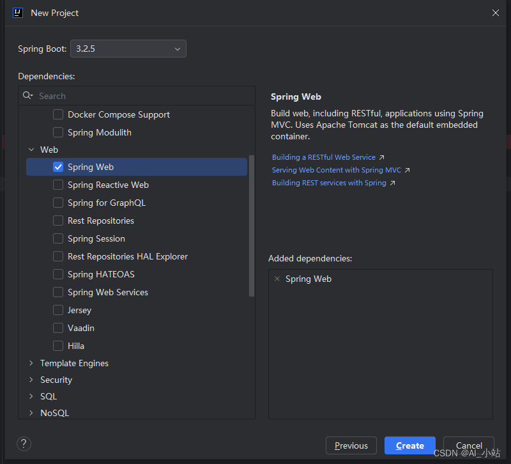This screenshot has height=464, width=511.
Task: Click the Security category label
Action: point(56,380)
